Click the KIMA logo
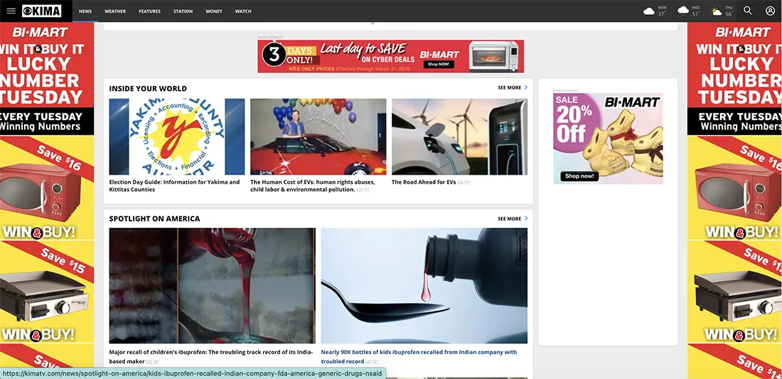The image size is (782, 379). [41, 11]
